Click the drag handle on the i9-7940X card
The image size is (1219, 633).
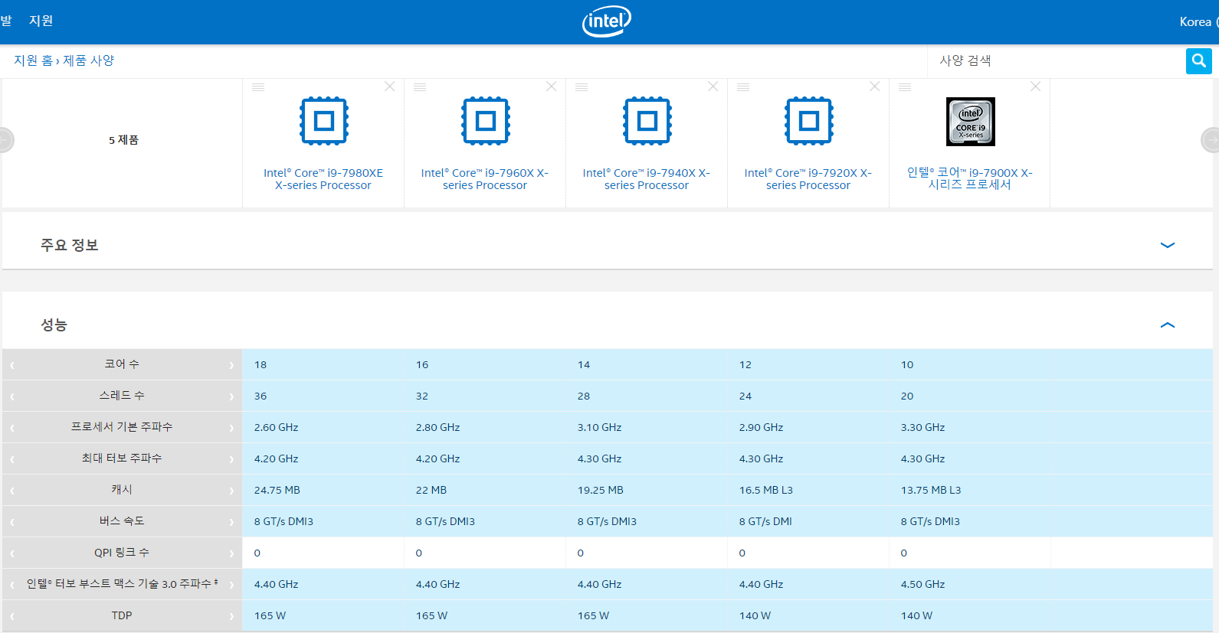click(x=582, y=87)
